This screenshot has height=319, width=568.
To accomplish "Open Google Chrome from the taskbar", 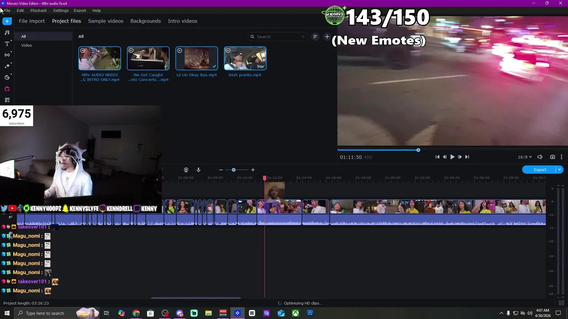I will (x=136, y=313).
